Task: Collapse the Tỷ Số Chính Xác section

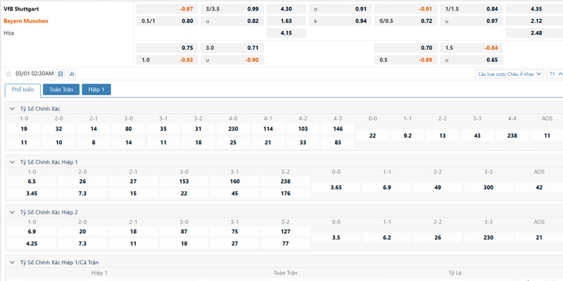Action: point(12,109)
